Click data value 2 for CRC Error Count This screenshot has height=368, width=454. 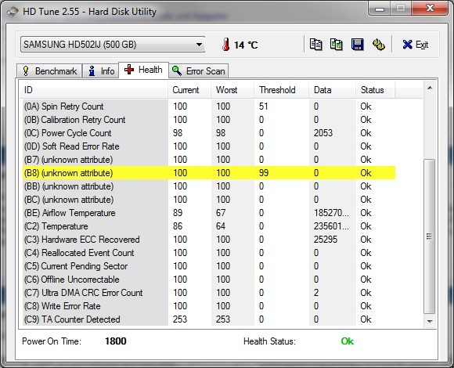pyautogui.click(x=316, y=293)
